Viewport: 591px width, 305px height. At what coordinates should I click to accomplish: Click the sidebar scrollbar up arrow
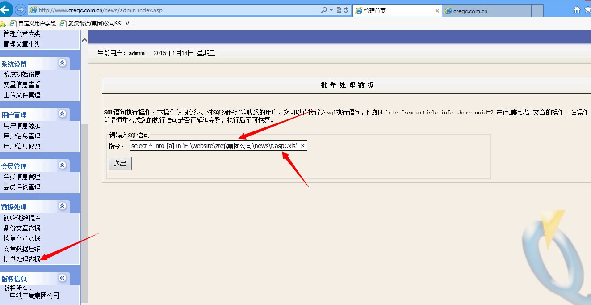coord(85,40)
